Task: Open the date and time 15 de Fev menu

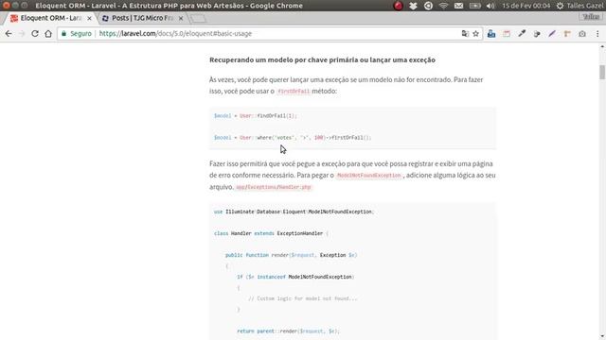Action: pyautogui.click(x=526, y=6)
